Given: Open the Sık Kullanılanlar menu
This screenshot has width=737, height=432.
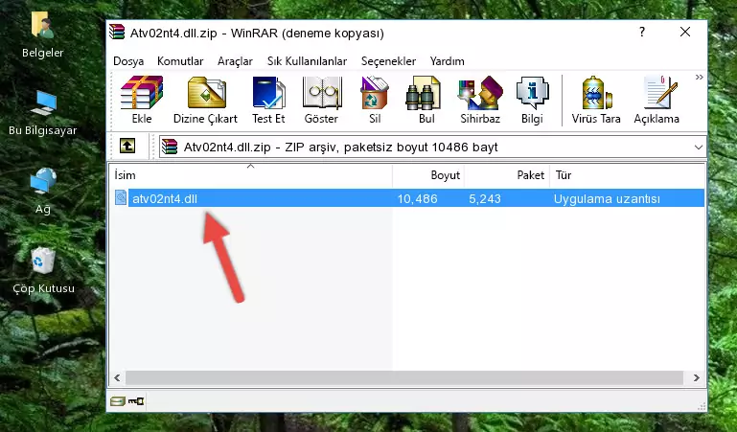Looking at the screenshot, I should (307, 61).
